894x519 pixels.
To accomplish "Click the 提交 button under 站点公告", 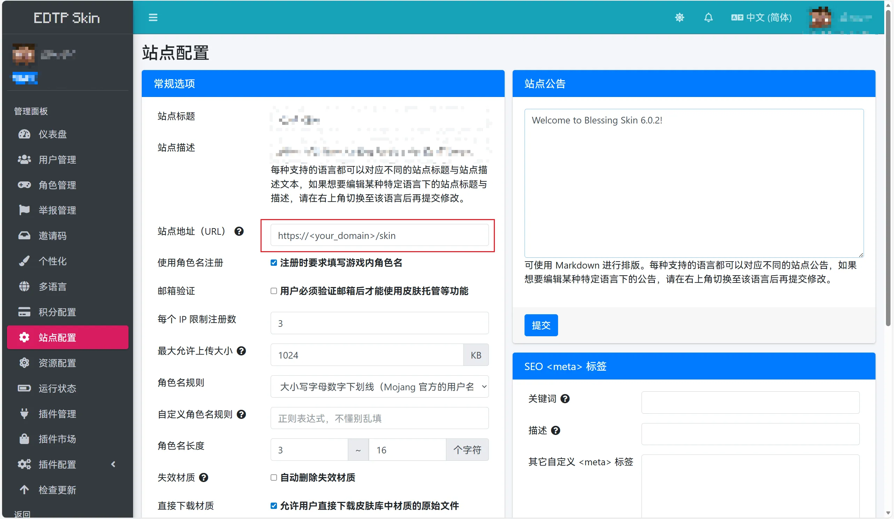I will coord(541,325).
